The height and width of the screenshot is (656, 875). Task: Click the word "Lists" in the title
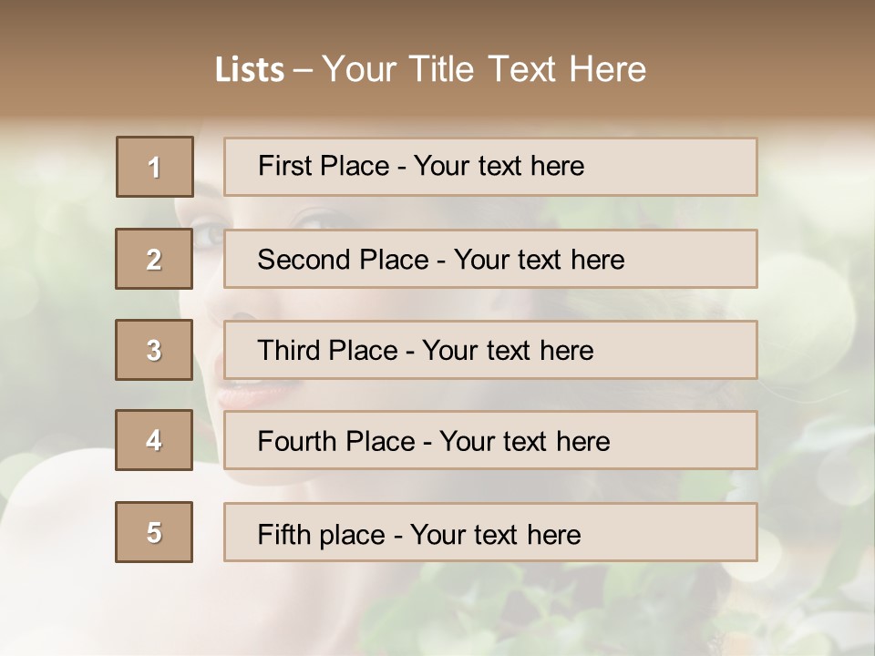tap(249, 70)
